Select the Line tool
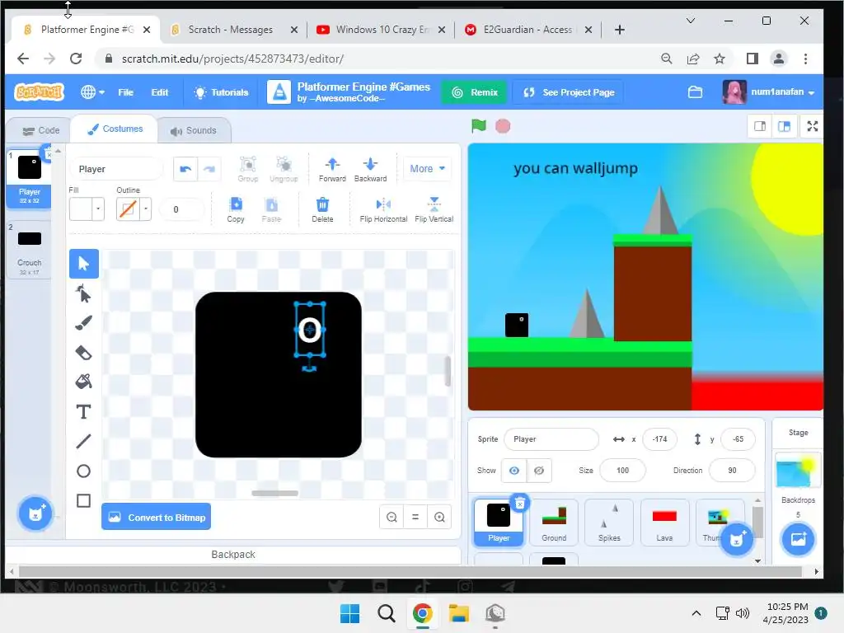 tap(83, 442)
